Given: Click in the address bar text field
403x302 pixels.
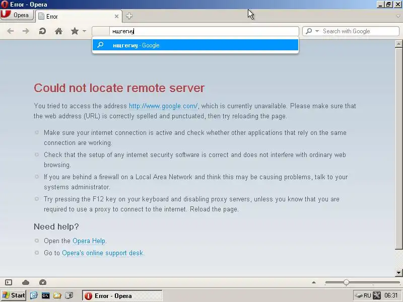Looking at the screenshot, I should (x=204, y=31).
